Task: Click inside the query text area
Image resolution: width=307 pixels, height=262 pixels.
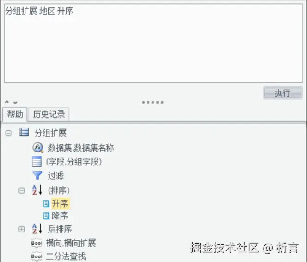Action: [153, 43]
